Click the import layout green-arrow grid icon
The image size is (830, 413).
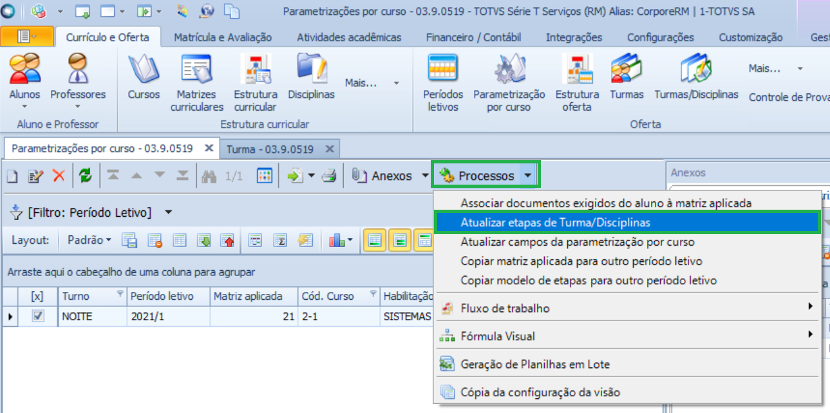tap(204, 241)
